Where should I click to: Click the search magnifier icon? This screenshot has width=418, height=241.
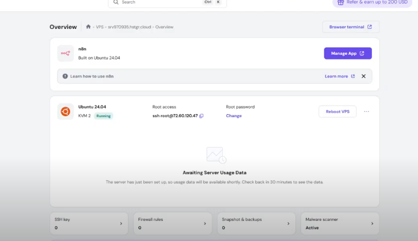(x=116, y=2)
